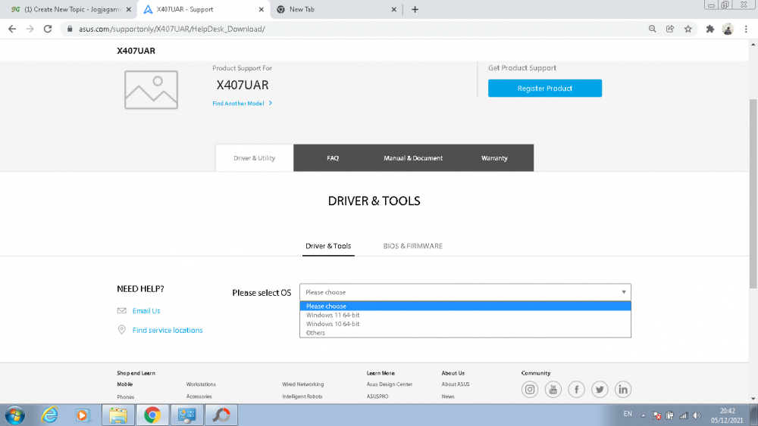Open the News footer link
The width and height of the screenshot is (758, 426).
[448, 396]
